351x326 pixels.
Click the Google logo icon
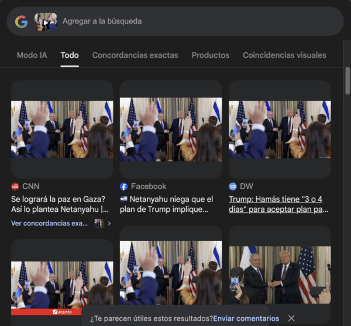[21, 22]
